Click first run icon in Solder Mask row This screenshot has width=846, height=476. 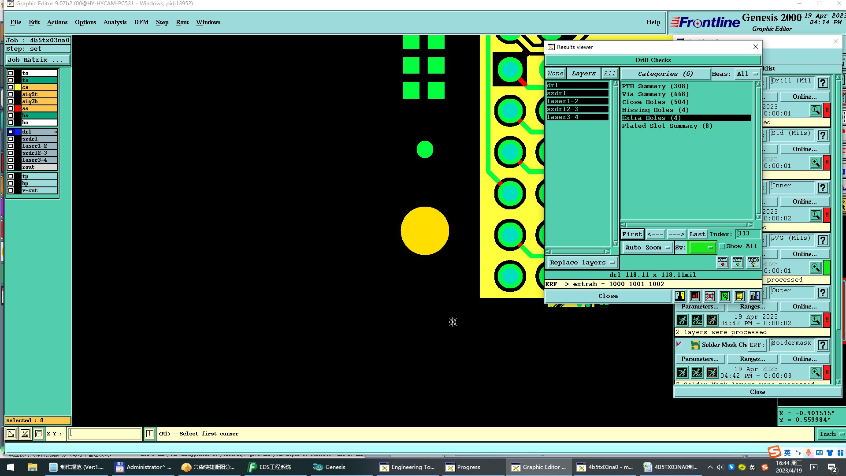click(682, 372)
